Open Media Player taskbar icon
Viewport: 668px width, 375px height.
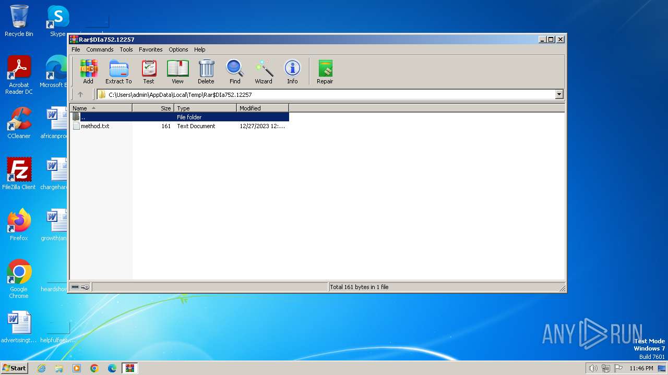click(77, 368)
